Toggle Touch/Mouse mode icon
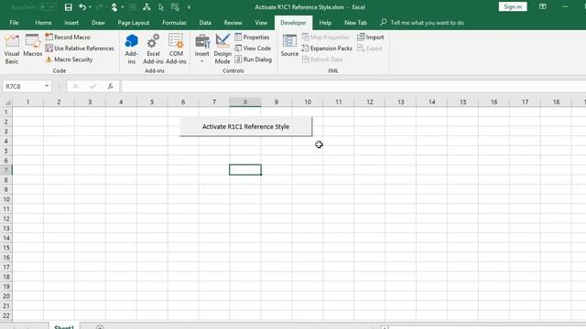Viewport: 586px width, 329px height. [x=114, y=7]
